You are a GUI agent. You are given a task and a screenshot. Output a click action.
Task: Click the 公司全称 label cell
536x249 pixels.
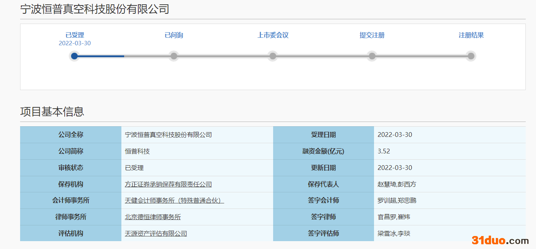click(71, 135)
